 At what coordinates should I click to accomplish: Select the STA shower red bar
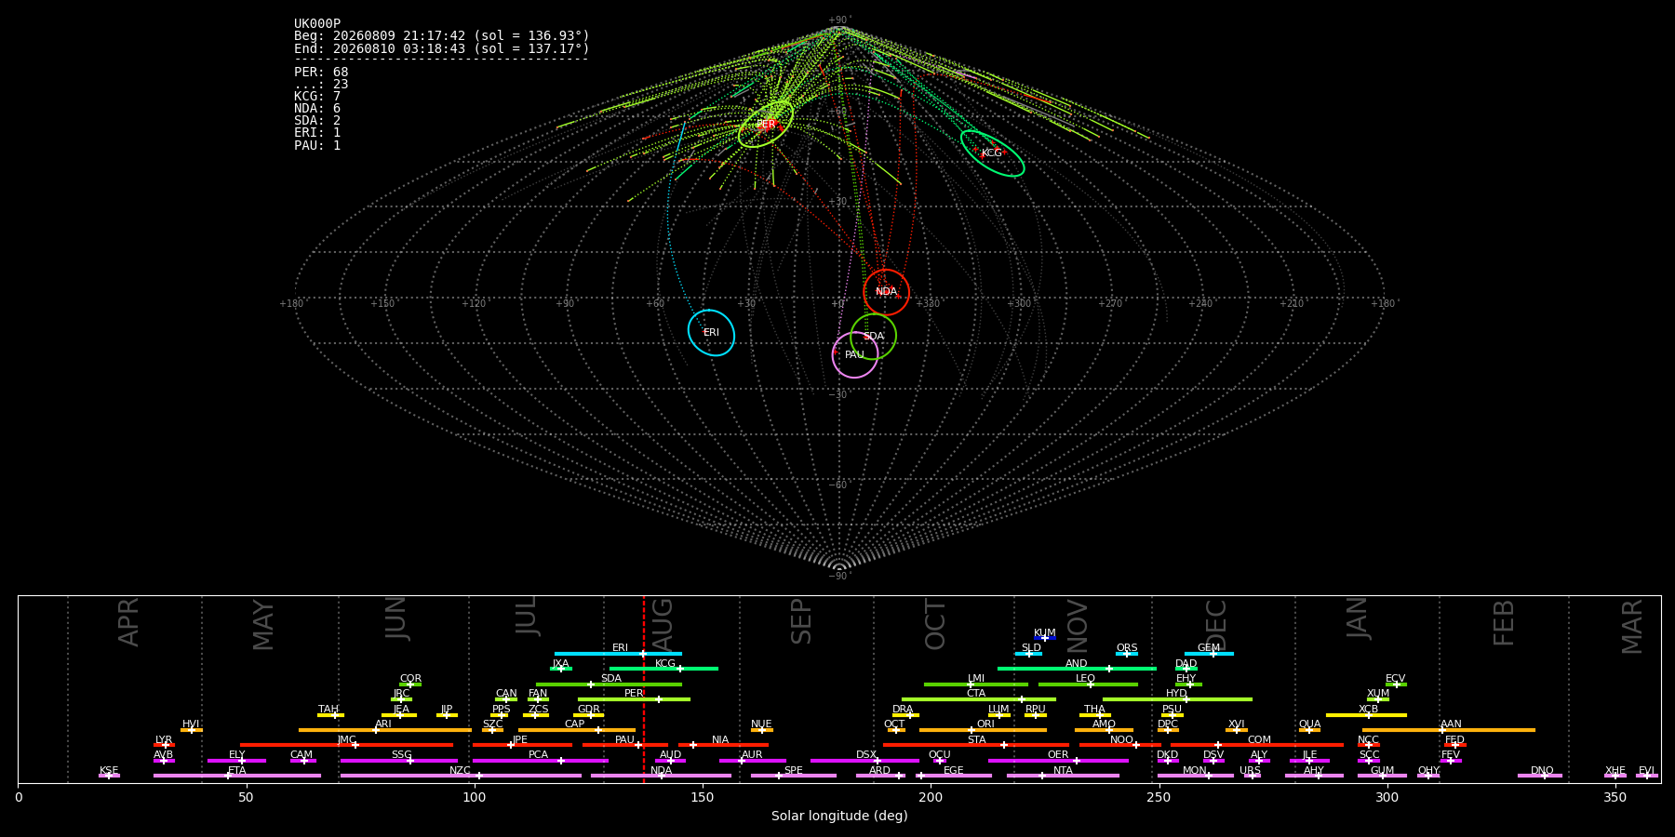(x=976, y=745)
